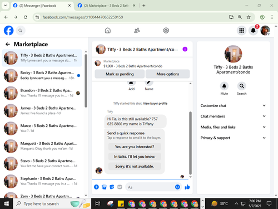Image resolution: width=278 pixels, height=209 pixels.
Task: Open the Facebook logo home link
Action: [x=8, y=31]
